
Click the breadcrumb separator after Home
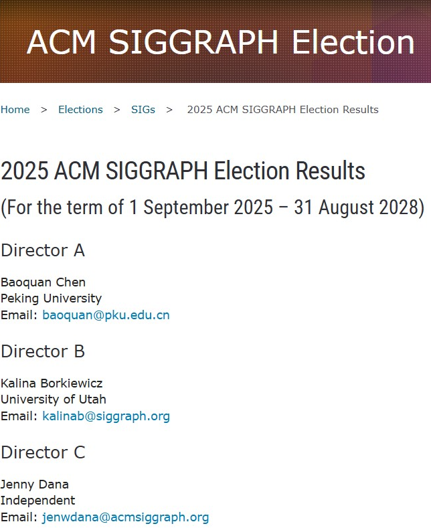pyautogui.click(x=44, y=110)
